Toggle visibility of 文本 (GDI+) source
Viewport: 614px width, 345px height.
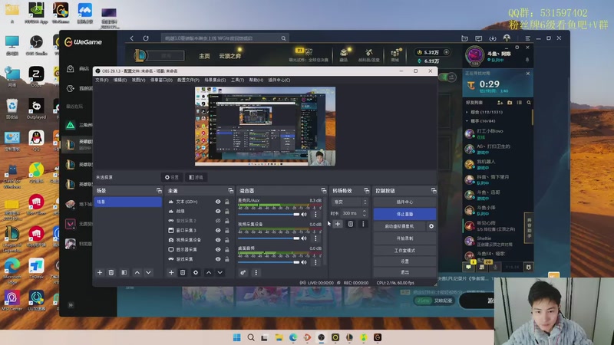click(218, 202)
